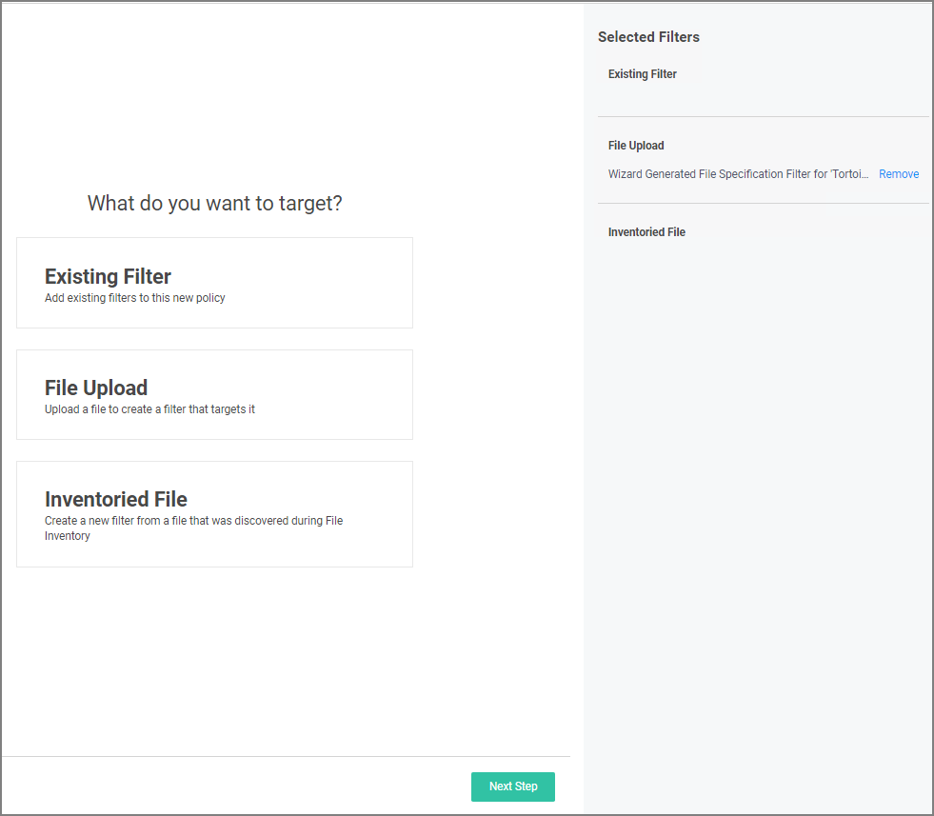The width and height of the screenshot is (934, 816).
Task: Click the footer bar left of Next Step
Action: pos(238,786)
